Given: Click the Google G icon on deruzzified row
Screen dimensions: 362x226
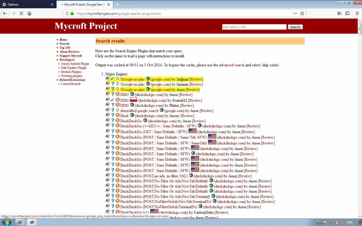Looking at the screenshot, I should point(117,110).
